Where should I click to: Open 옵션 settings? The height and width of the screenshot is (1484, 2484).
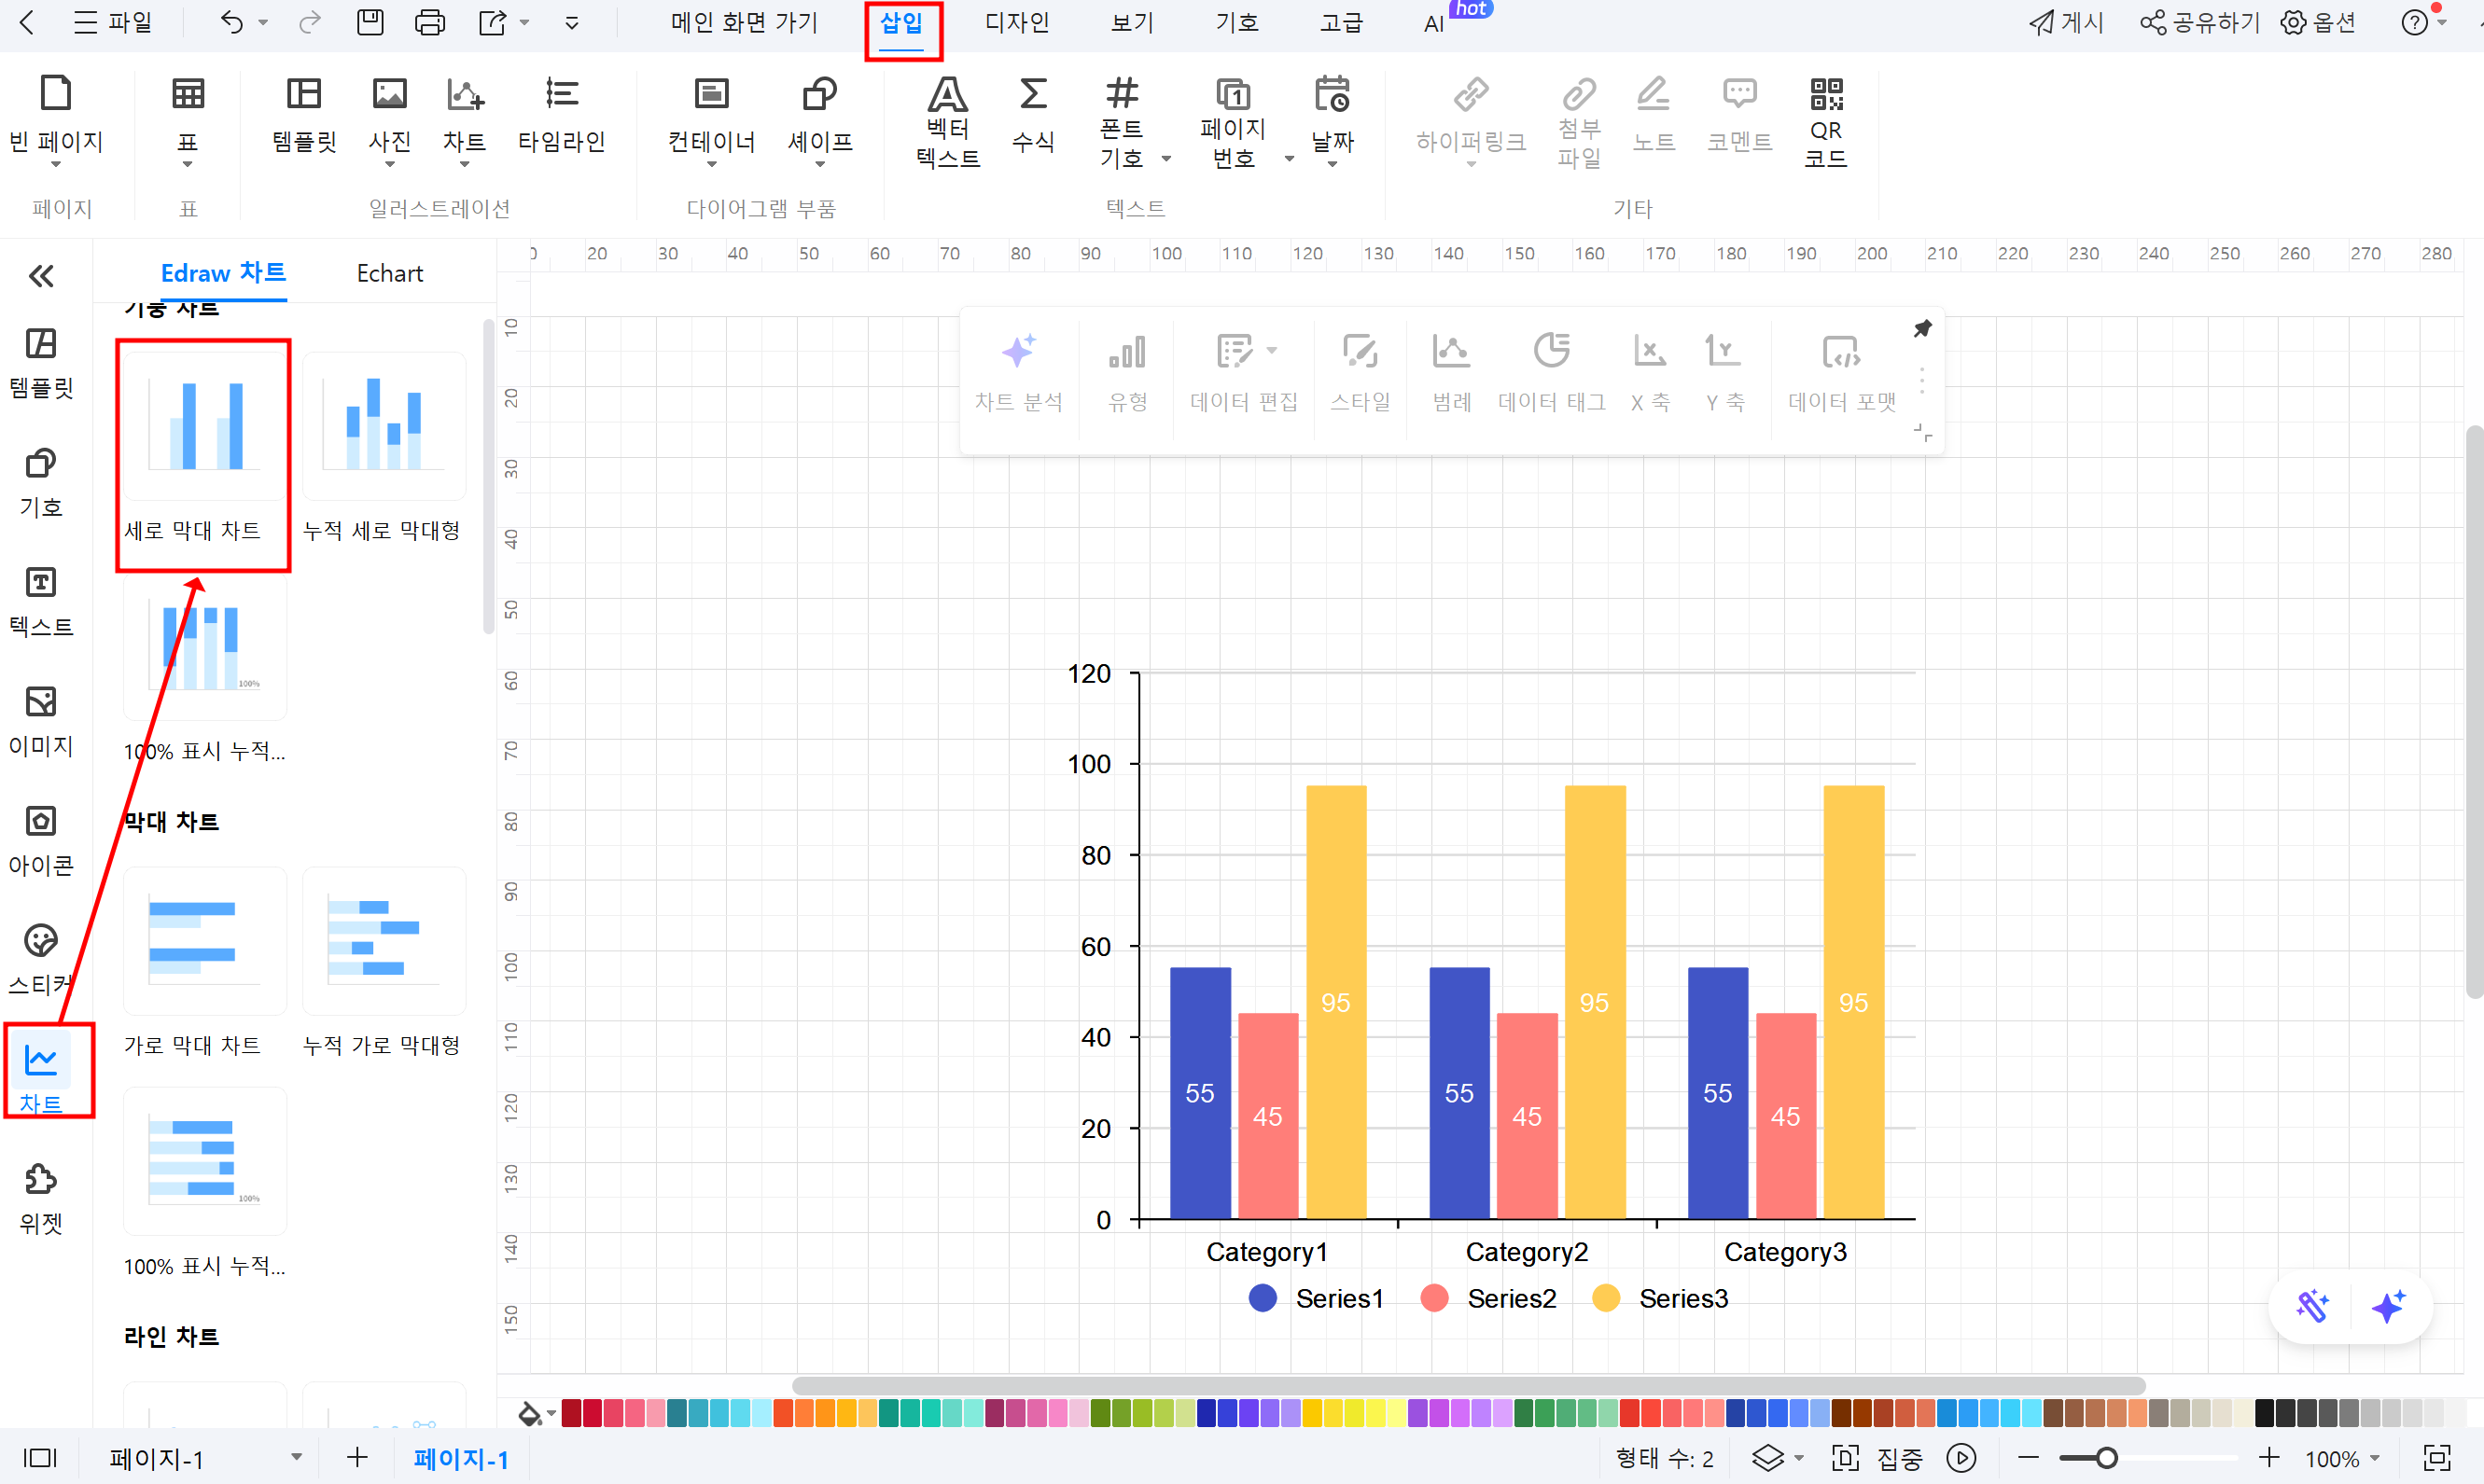[2318, 22]
